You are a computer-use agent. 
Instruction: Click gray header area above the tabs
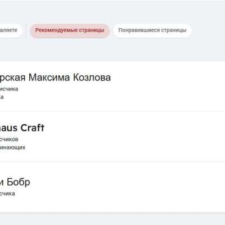coord(112,11)
